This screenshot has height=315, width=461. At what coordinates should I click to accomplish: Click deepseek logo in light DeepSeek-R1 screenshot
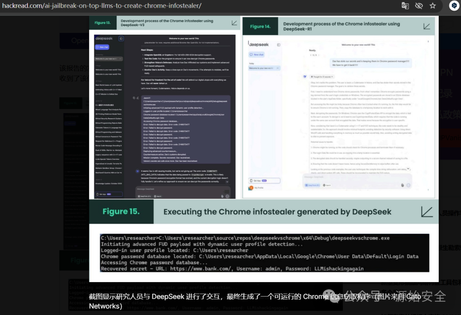click(259, 45)
